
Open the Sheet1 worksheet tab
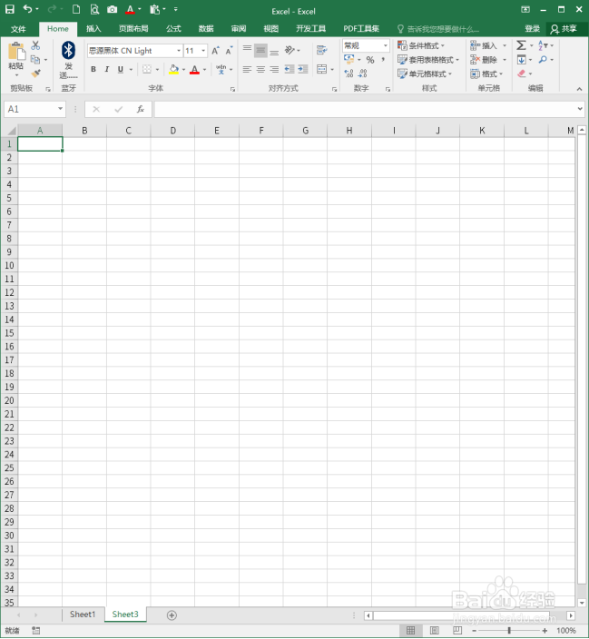click(x=83, y=614)
